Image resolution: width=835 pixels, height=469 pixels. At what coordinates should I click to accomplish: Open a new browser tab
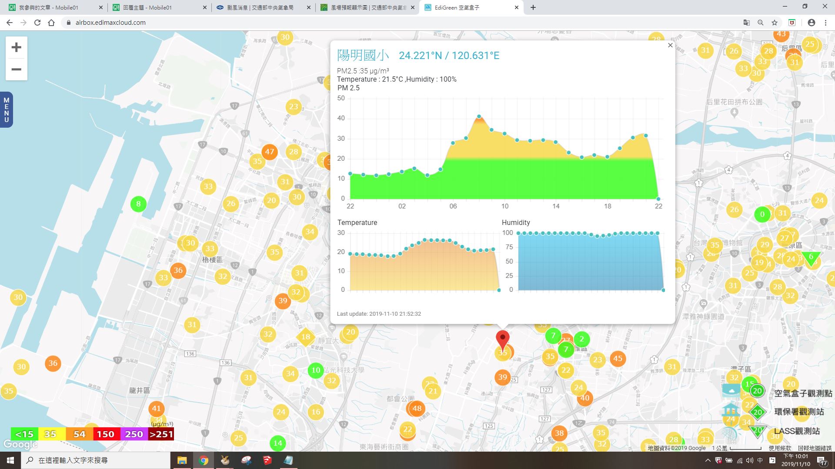(x=533, y=7)
